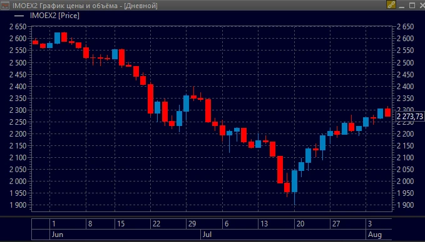Click the IMOEX2 [Price] legend label
The height and width of the screenshot is (242, 425).
tap(54, 16)
